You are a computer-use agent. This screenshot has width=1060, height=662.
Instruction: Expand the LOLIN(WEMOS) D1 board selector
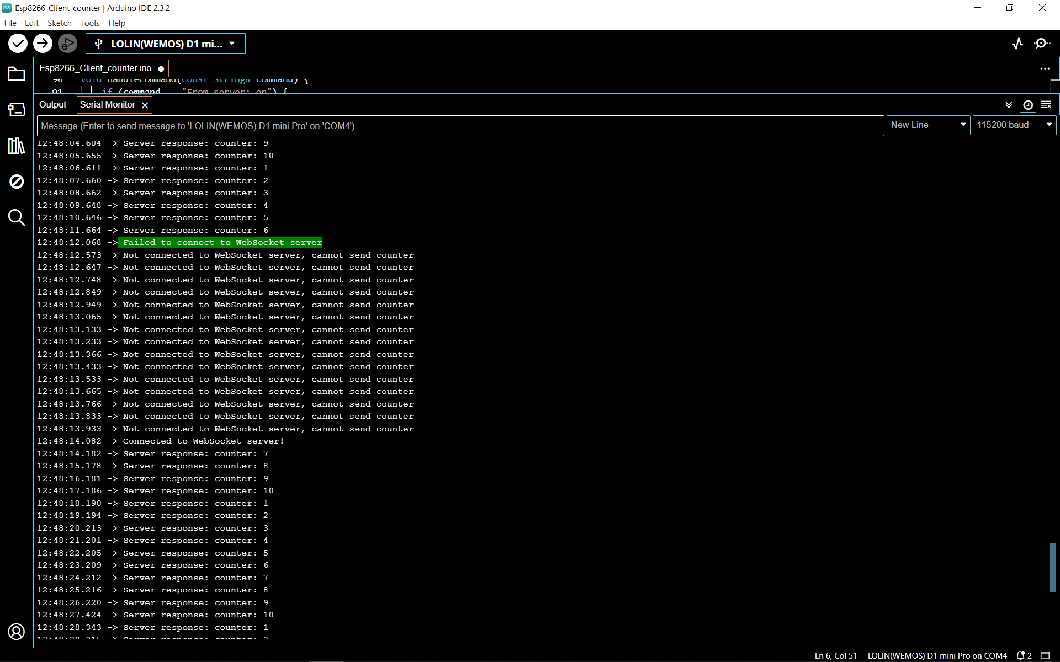click(x=166, y=44)
